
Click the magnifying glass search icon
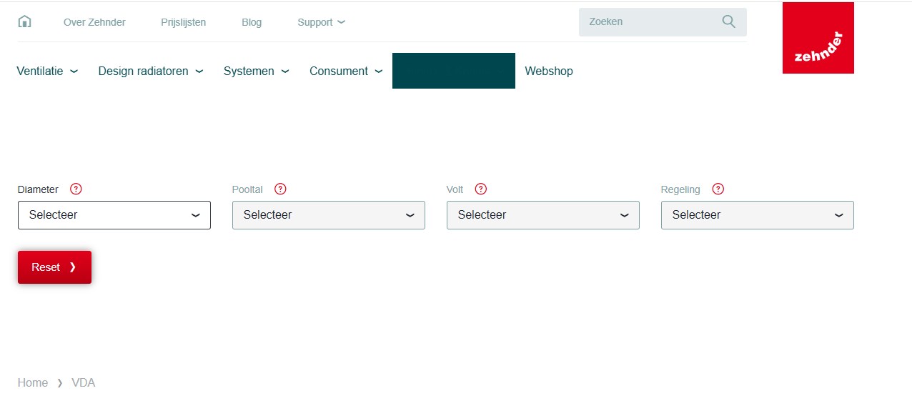tap(728, 21)
